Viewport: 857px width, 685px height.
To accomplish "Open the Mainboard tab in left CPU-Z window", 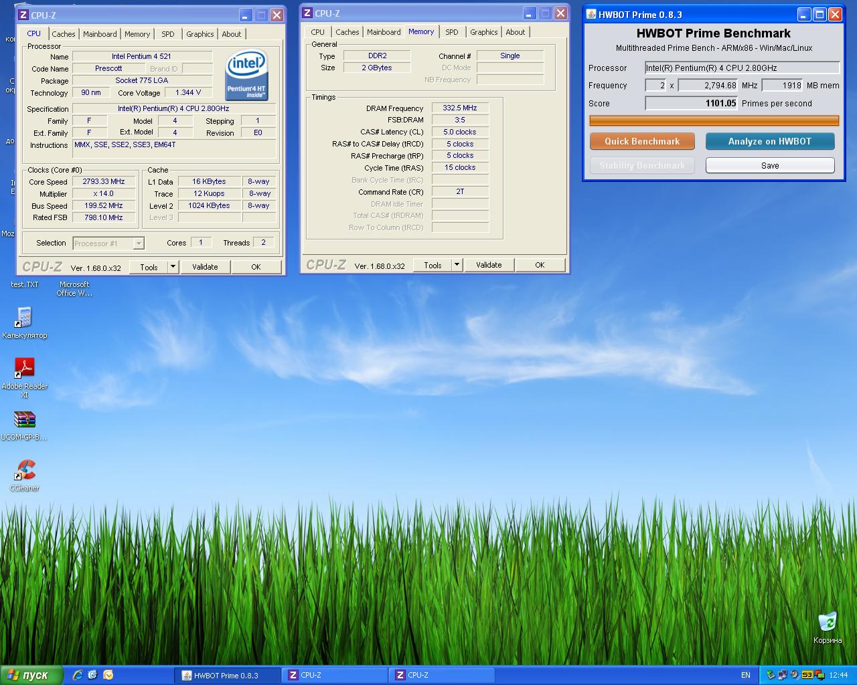I will (100, 34).
